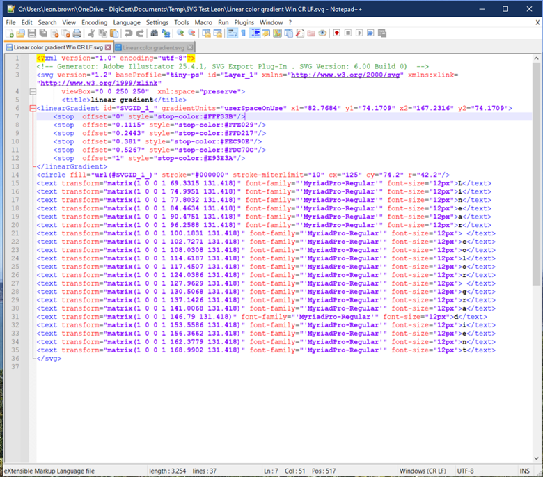Toggle synchronized horizontal scrolling
Viewport: 543px width, 477px height.
click(217, 33)
